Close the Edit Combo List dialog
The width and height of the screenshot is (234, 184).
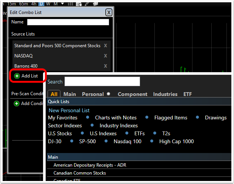click(x=109, y=12)
